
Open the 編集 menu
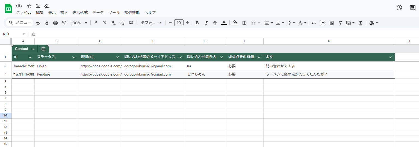tap(40, 13)
